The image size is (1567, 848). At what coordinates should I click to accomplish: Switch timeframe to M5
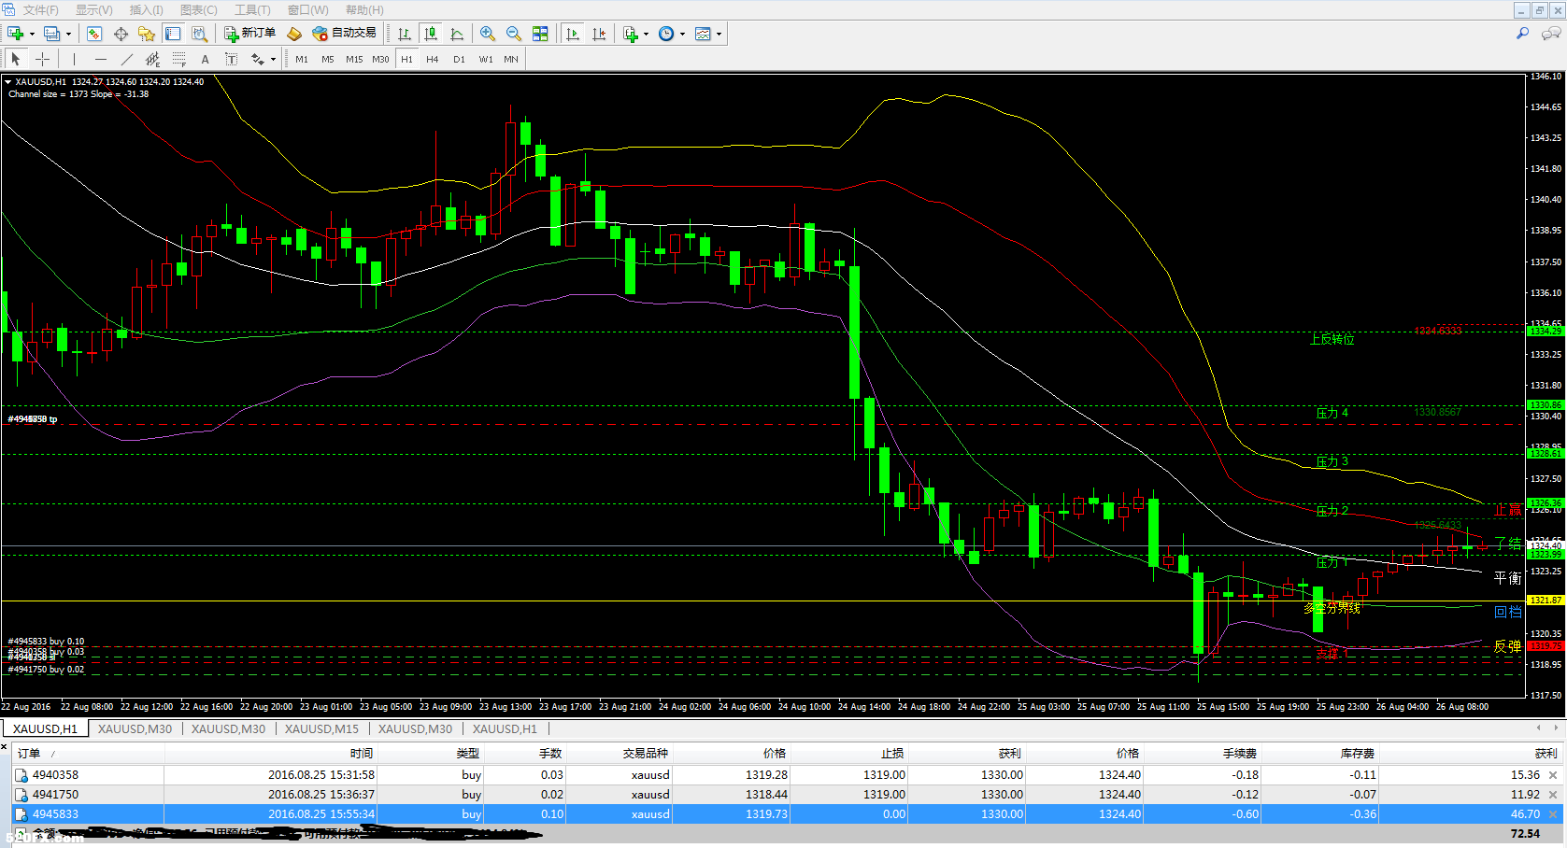click(328, 59)
